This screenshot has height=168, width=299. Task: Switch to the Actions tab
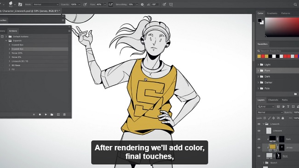[x=13, y=31]
